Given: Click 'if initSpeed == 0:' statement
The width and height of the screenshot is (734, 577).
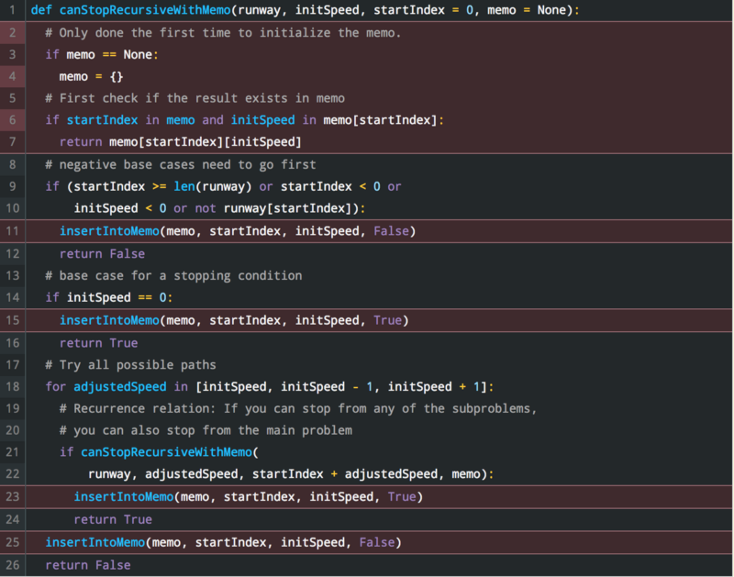Looking at the screenshot, I should (109, 297).
